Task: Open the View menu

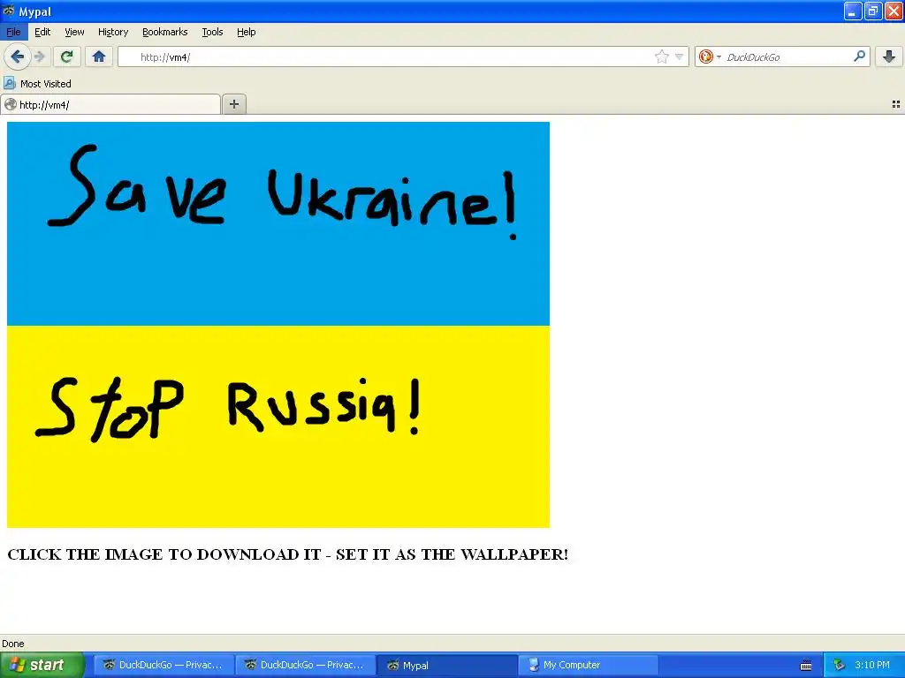Action: (x=74, y=32)
